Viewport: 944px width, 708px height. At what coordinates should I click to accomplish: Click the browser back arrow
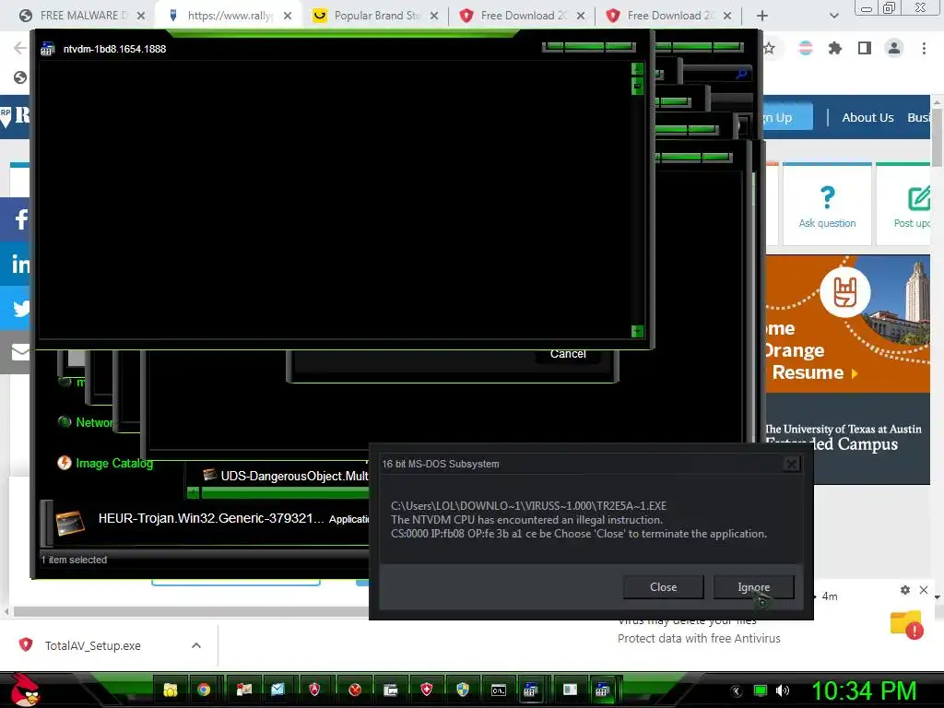coord(20,48)
